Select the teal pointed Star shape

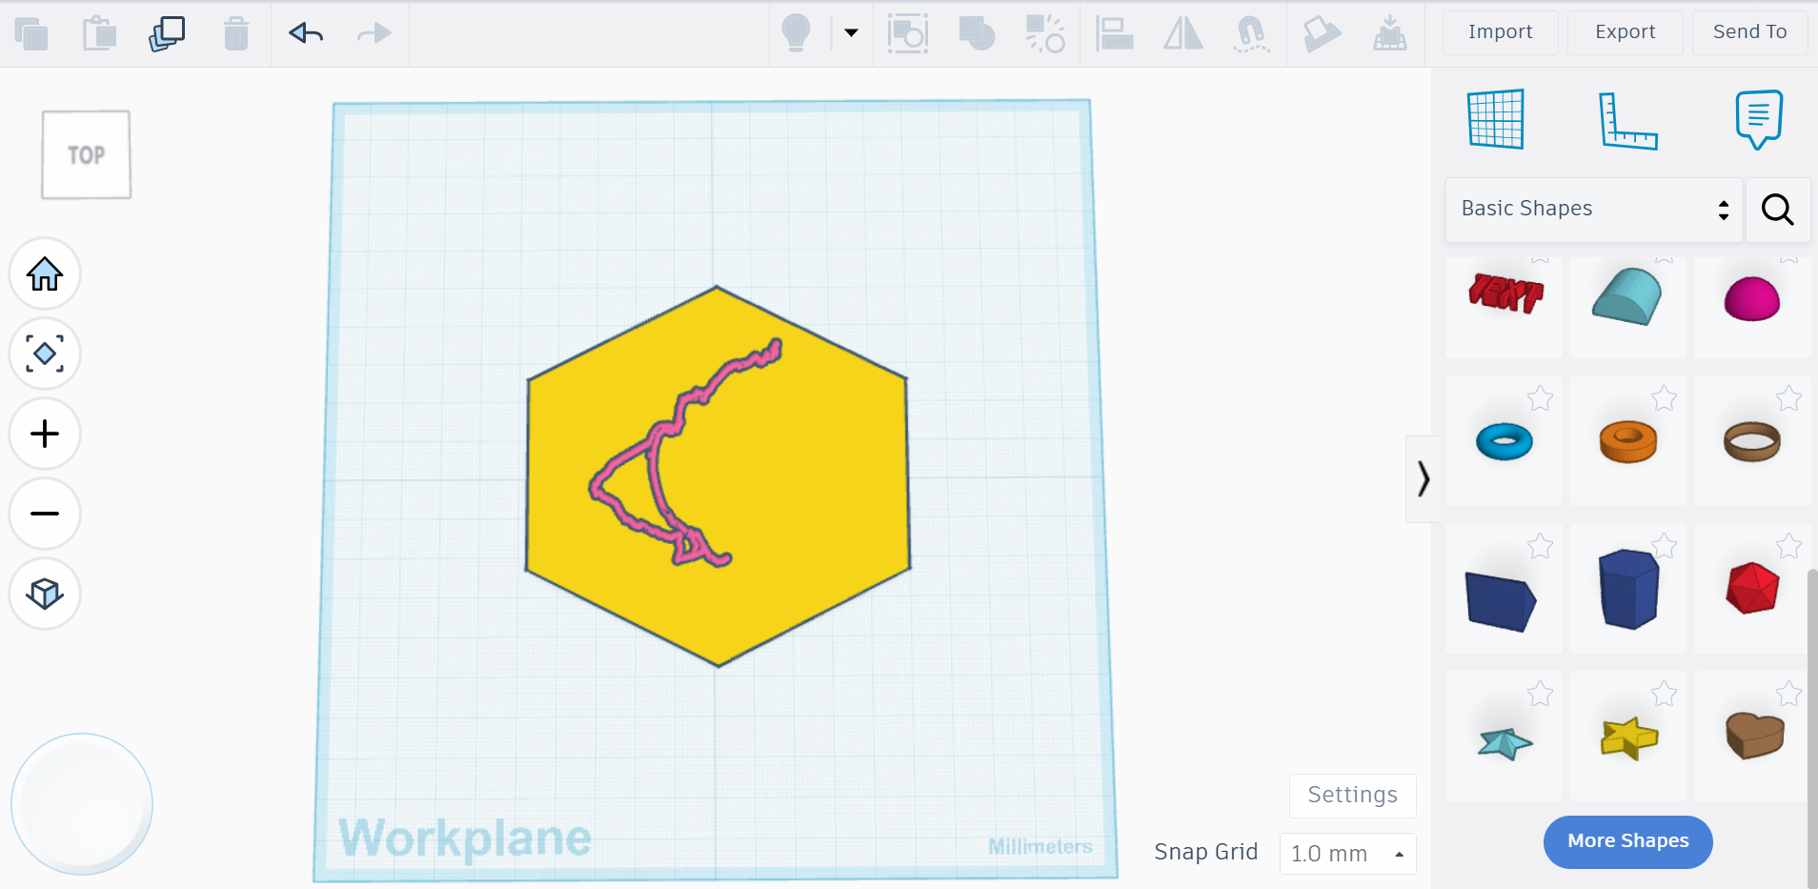tap(1505, 741)
